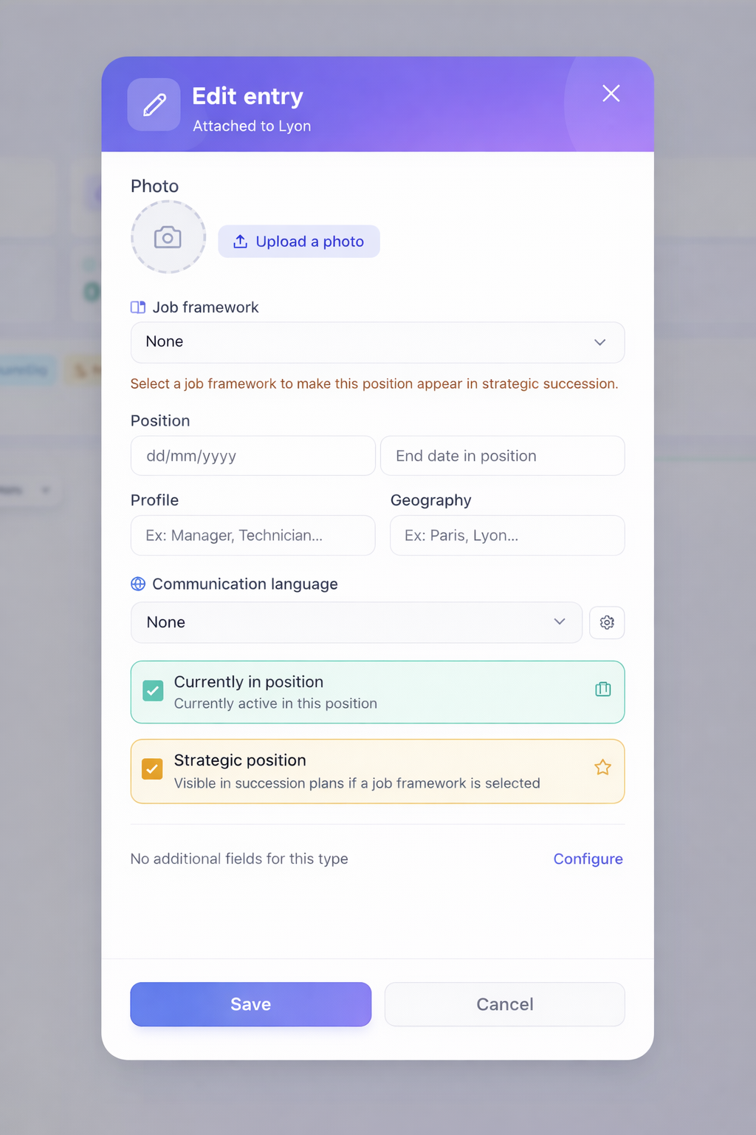This screenshot has width=756, height=1135.
Task: Click the briefcase icon in Currently in position
Action: tap(603, 689)
